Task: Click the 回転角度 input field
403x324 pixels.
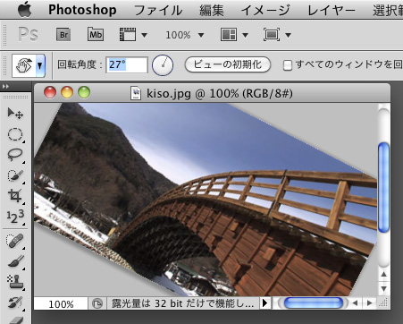Action: [127, 64]
